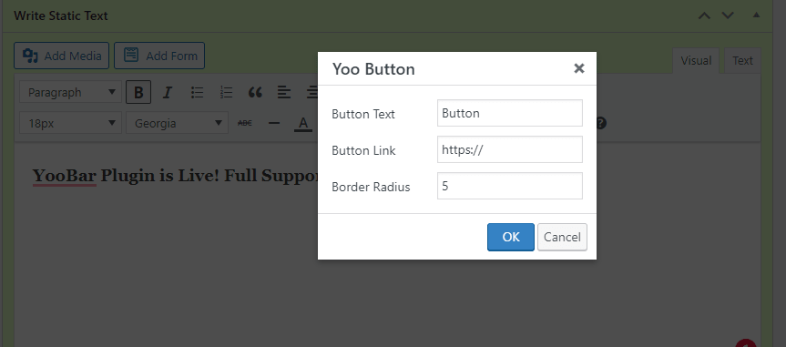Focus the Border Radius input field

(510, 186)
